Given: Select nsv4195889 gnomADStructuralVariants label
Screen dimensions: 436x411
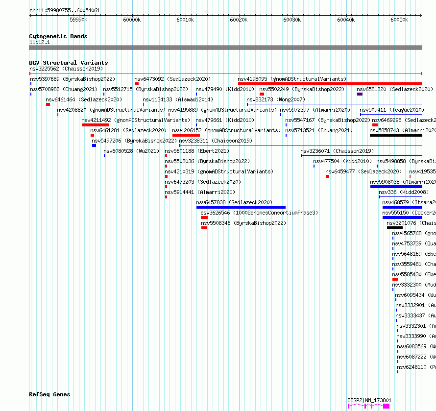Looking at the screenshot, I should (x=222, y=110).
